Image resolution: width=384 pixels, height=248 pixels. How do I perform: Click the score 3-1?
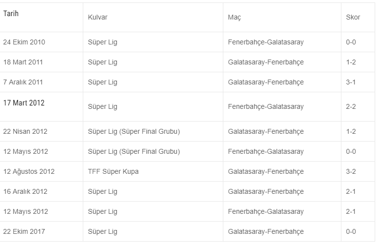coord(351,82)
